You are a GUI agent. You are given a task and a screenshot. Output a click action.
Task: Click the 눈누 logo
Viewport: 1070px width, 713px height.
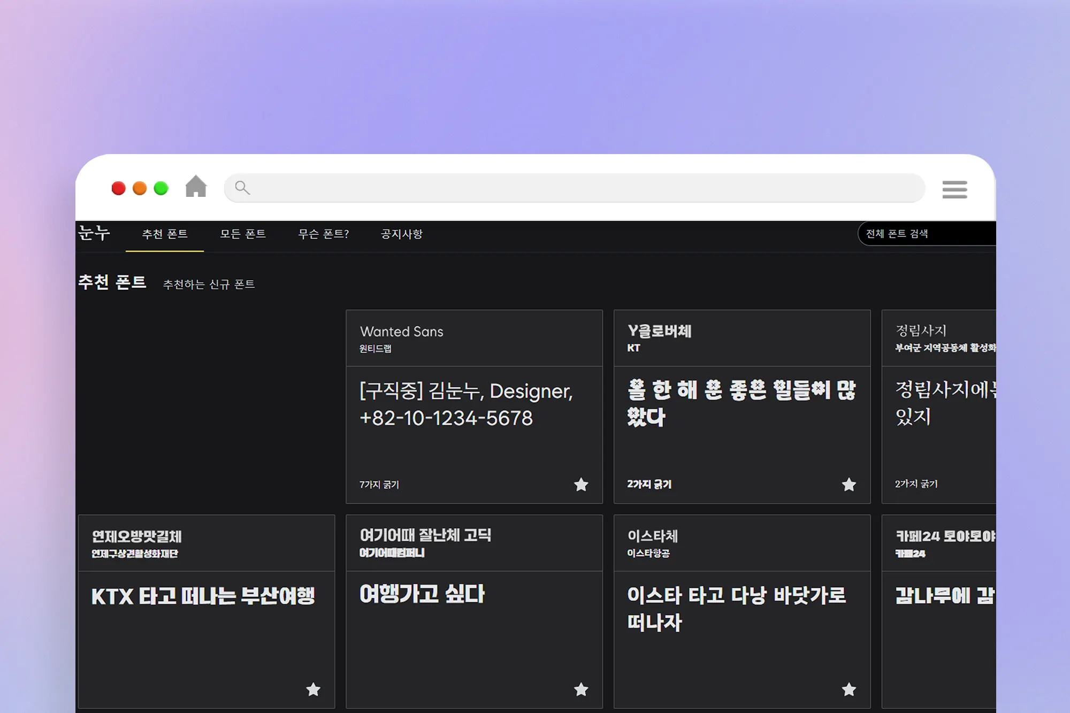pyautogui.click(x=94, y=233)
